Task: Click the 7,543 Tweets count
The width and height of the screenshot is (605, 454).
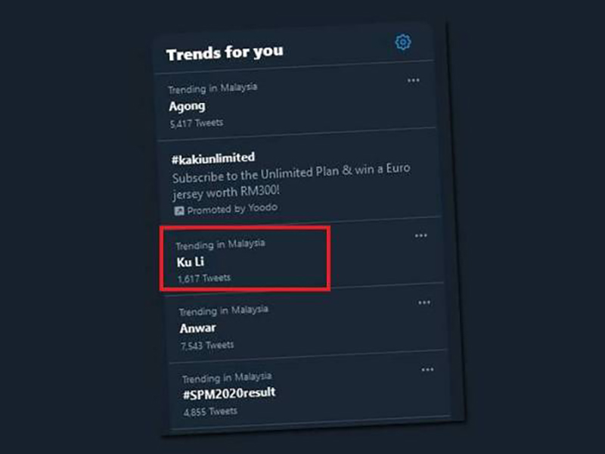Action: point(207,346)
